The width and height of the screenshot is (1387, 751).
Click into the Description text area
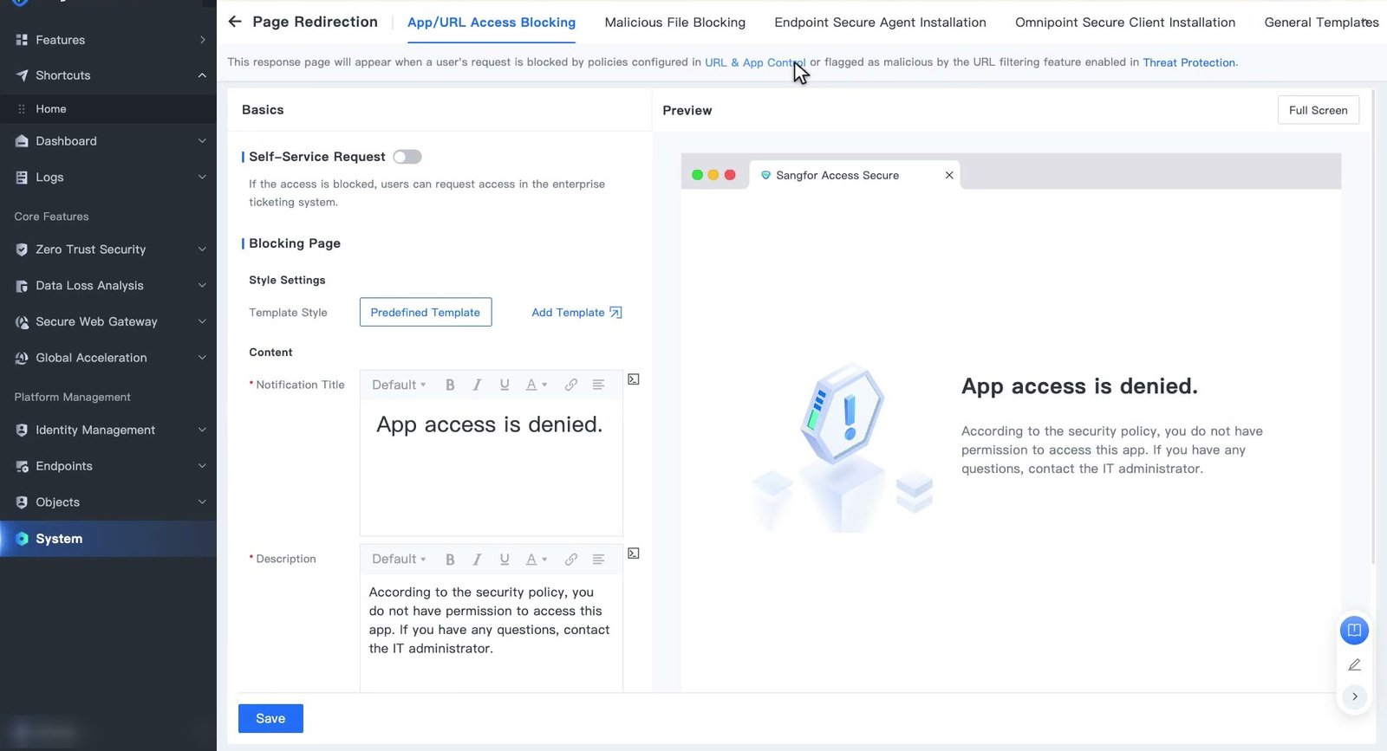tap(492, 632)
